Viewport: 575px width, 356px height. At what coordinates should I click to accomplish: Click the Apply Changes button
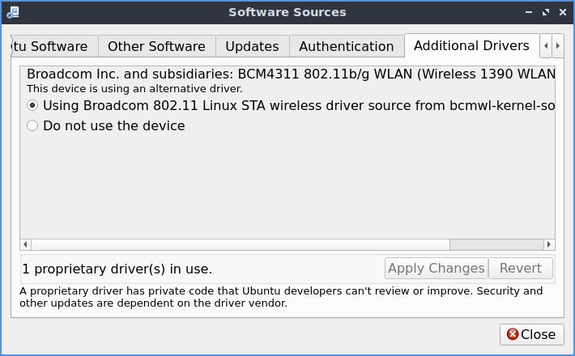437,268
